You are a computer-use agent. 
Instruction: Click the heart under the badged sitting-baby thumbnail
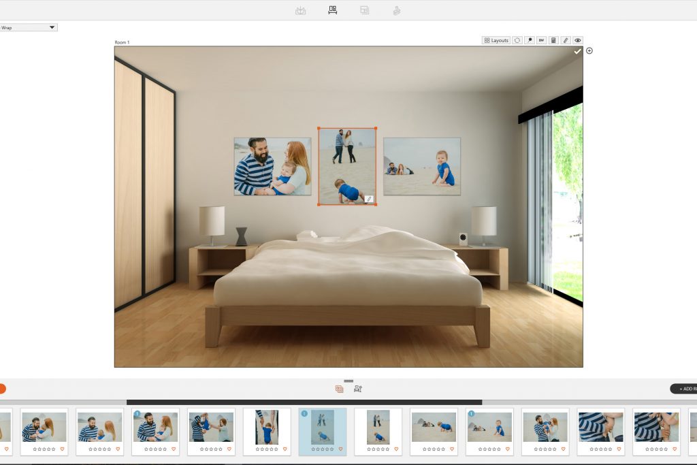508,449
